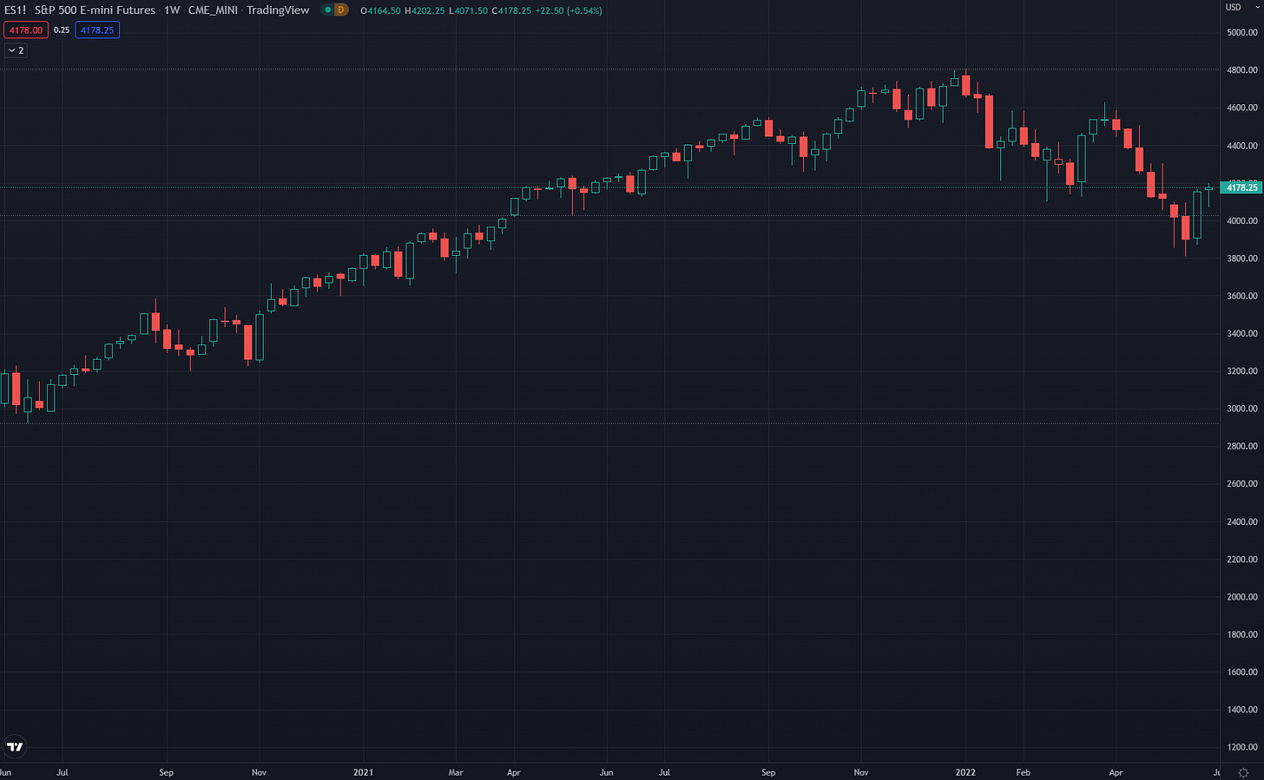1264x780 pixels.
Task: Click the TradingView logo badge
Action: pos(15,746)
